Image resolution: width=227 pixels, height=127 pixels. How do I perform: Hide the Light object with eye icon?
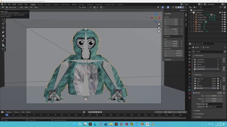click(222, 24)
